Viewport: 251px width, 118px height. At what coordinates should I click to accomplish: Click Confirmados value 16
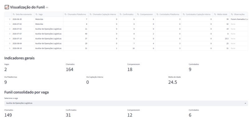coord(127,48)
